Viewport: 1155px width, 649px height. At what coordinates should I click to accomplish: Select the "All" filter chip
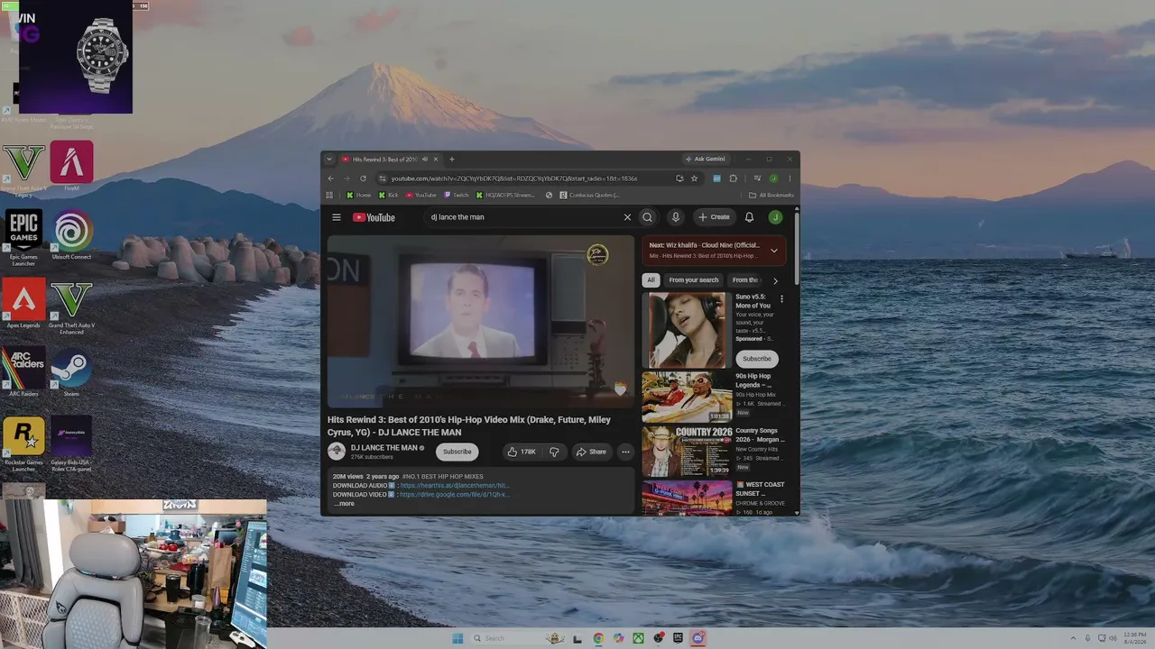click(651, 280)
